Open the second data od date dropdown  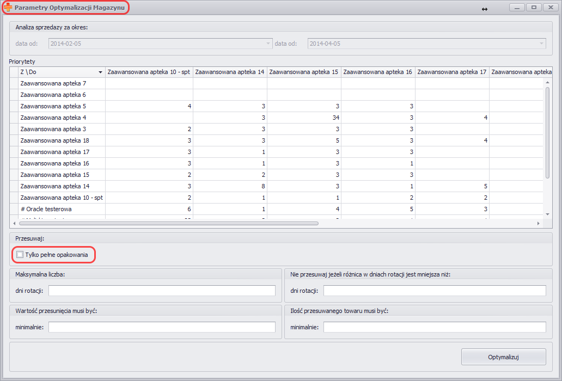(541, 44)
